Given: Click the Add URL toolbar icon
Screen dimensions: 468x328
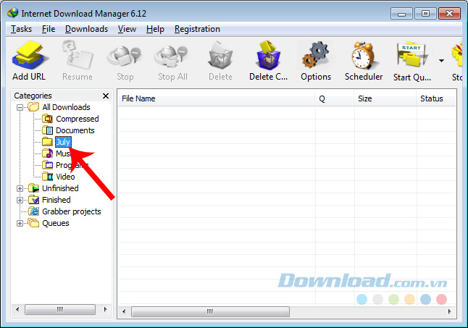Looking at the screenshot, I should (29, 56).
